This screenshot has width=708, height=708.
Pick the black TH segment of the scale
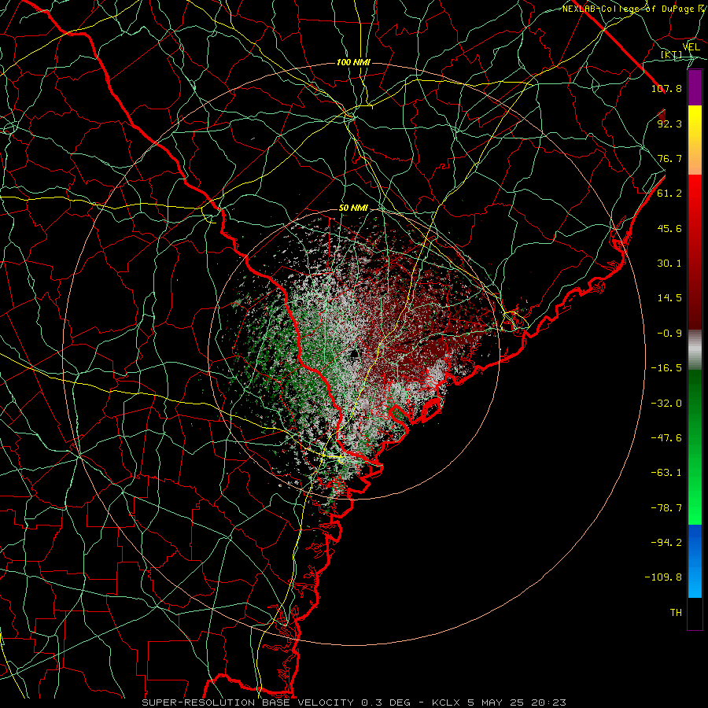click(x=695, y=613)
